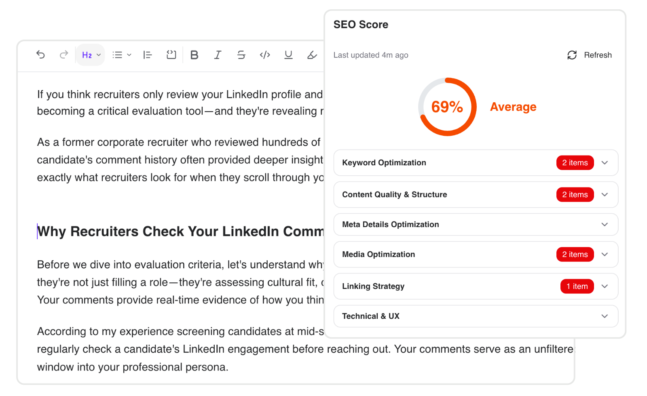The image size is (647, 396).
Task: Expand Content Quality & Structure chevron
Action: click(x=605, y=195)
